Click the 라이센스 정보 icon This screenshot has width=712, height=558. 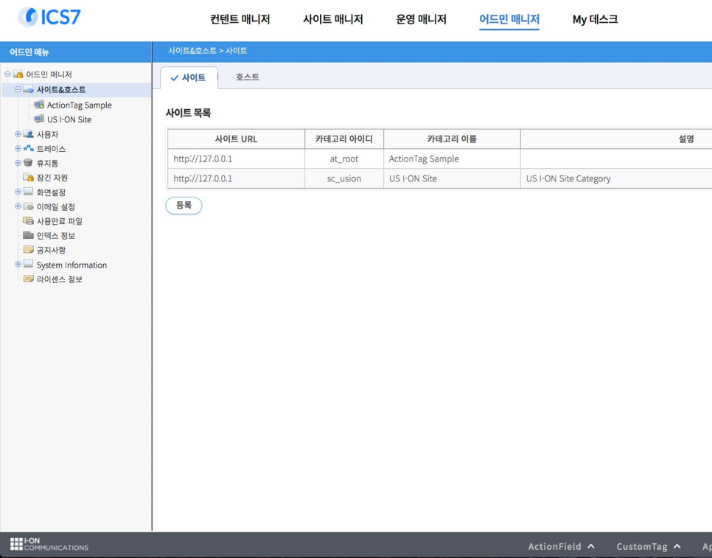28,279
